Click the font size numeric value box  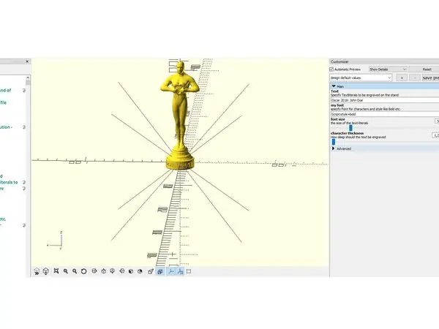pos(437,121)
